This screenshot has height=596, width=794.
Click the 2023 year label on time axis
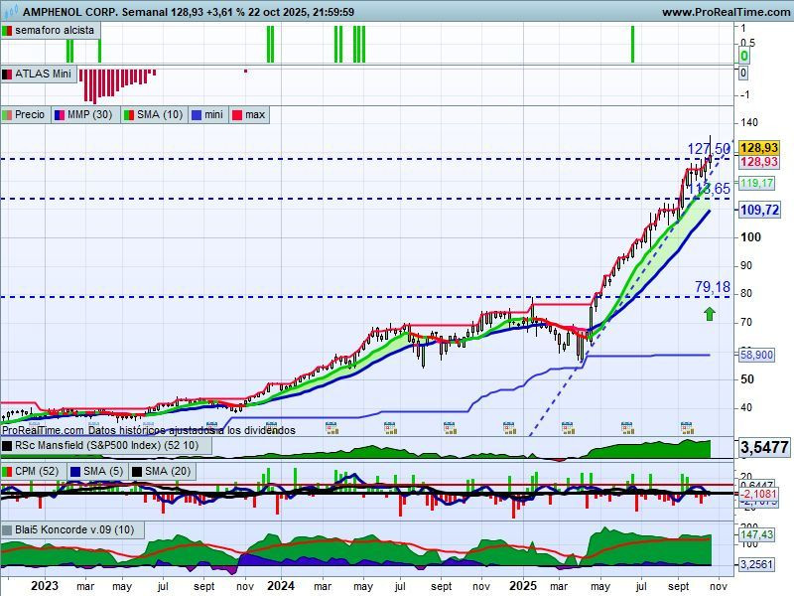tap(45, 585)
